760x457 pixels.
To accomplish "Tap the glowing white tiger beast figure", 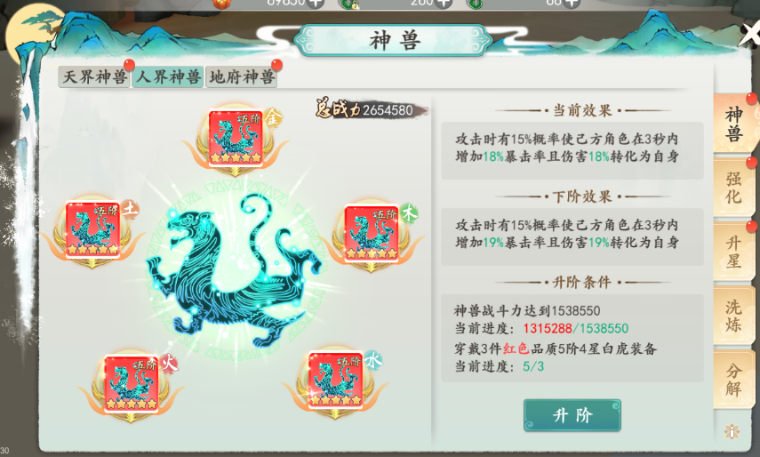I will click(236, 271).
